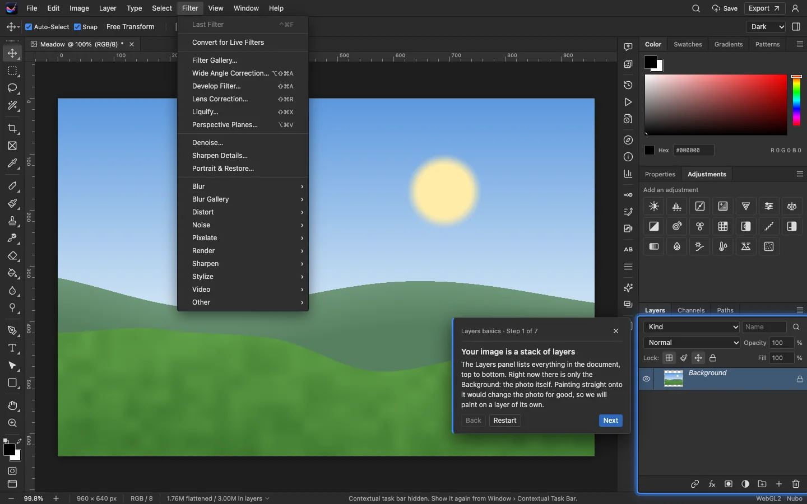Add a Curves adjustment
Viewport: 807px width, 504px height.
700,206
